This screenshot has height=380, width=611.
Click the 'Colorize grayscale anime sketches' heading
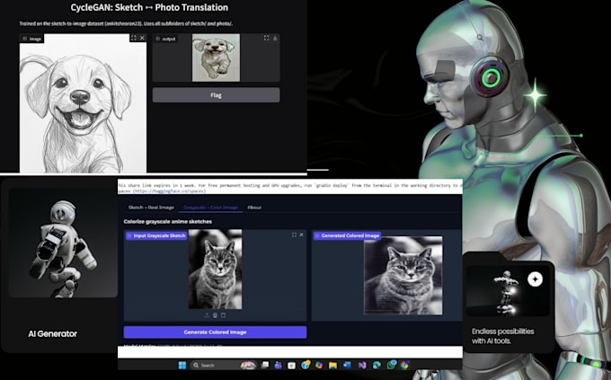168,221
